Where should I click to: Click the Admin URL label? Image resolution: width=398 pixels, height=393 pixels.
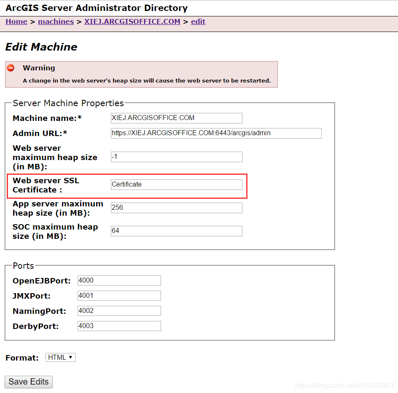pos(40,134)
